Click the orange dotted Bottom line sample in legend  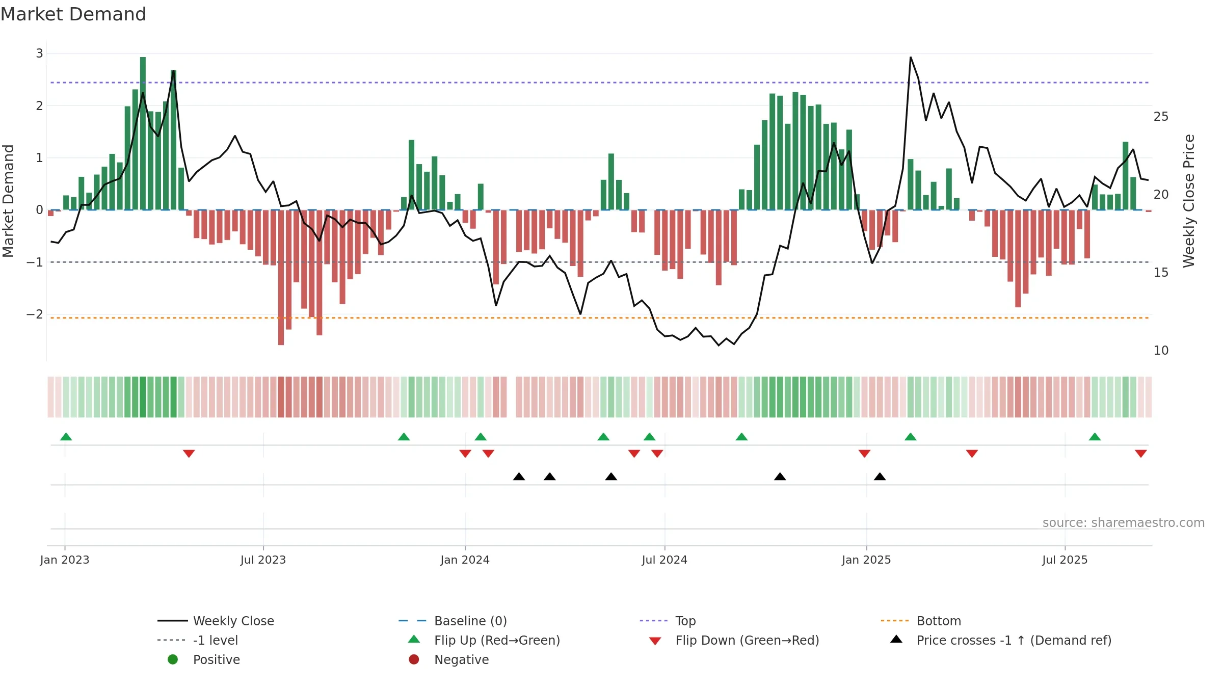895,621
